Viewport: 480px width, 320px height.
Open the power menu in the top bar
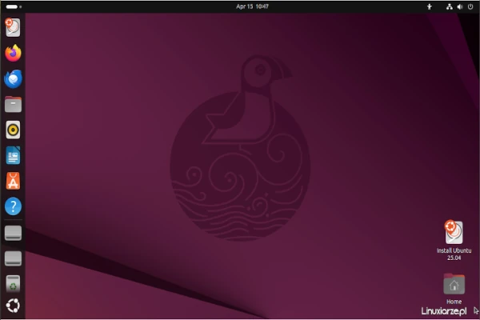pos(470,6)
